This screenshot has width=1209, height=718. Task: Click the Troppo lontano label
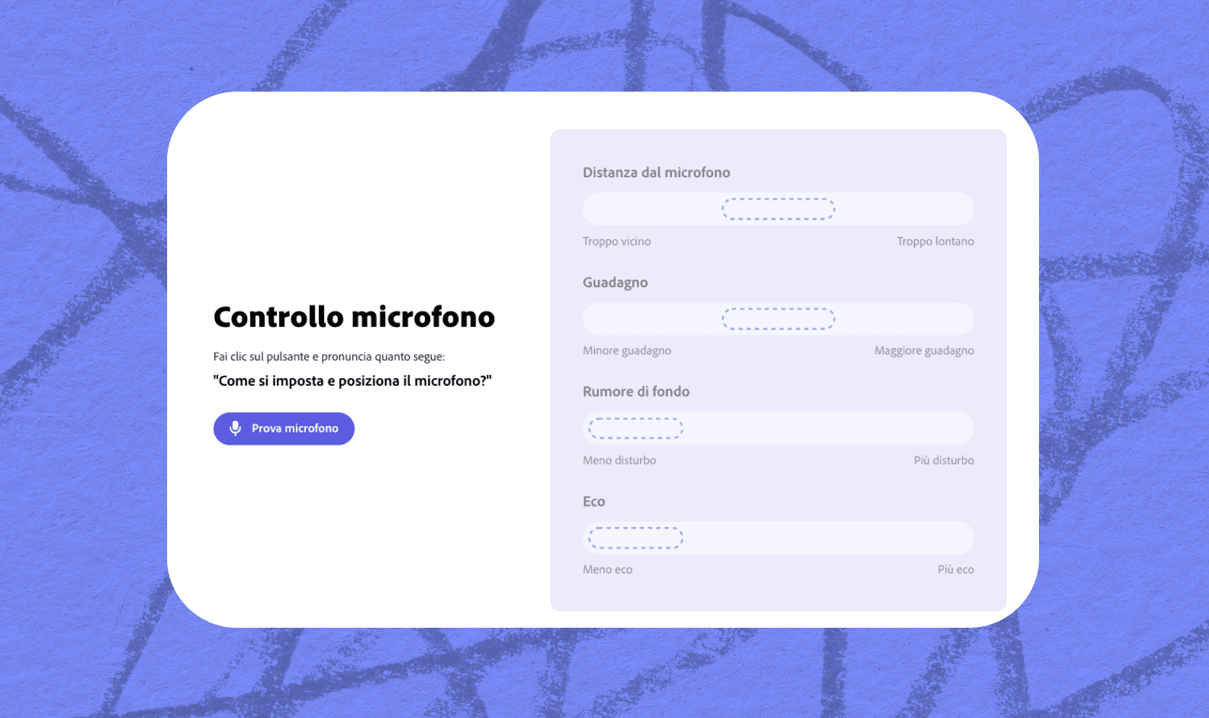pos(935,241)
